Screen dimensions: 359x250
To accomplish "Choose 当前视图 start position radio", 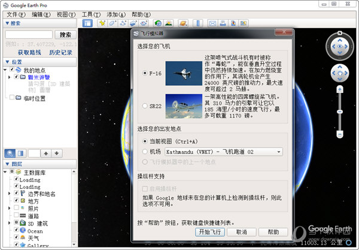I will (145, 141).
